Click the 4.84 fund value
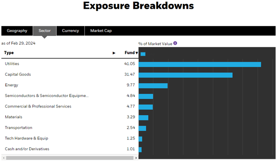277x162 pixels. tap(131, 96)
